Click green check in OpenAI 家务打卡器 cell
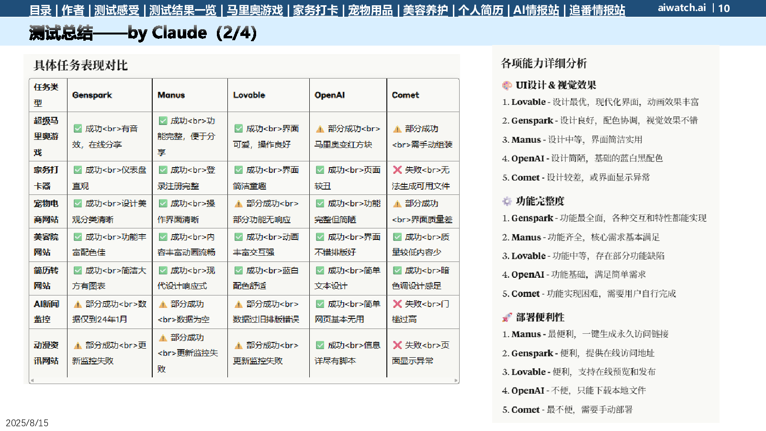This screenshot has height=431, width=766. point(320,170)
